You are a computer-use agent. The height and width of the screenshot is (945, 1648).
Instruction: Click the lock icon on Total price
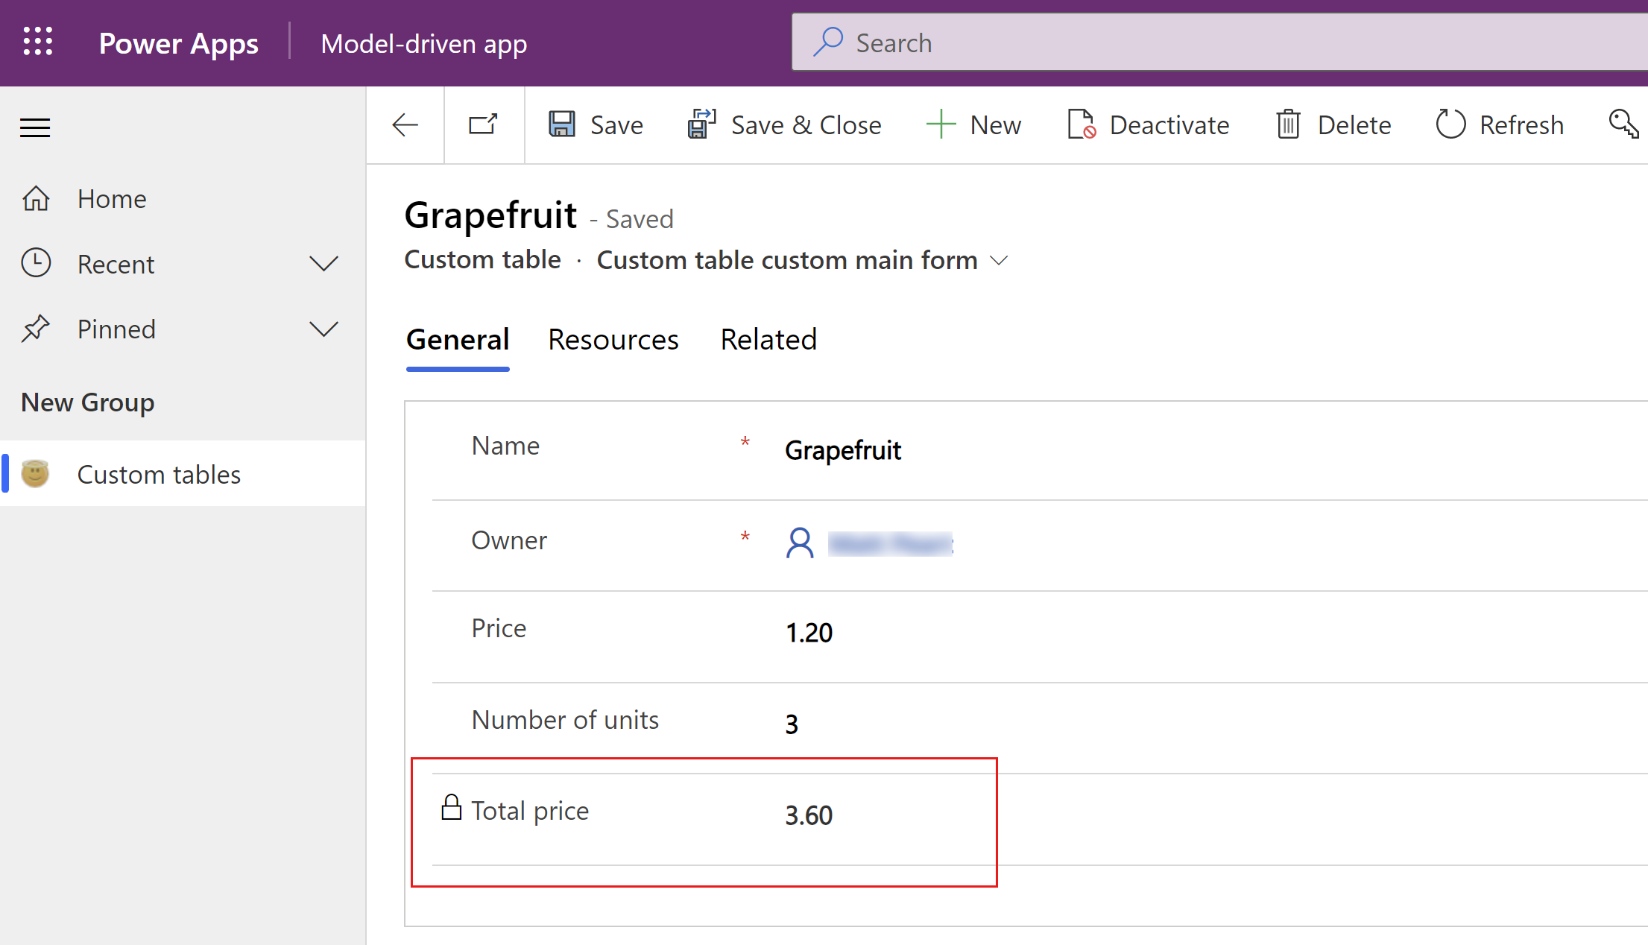[450, 809]
